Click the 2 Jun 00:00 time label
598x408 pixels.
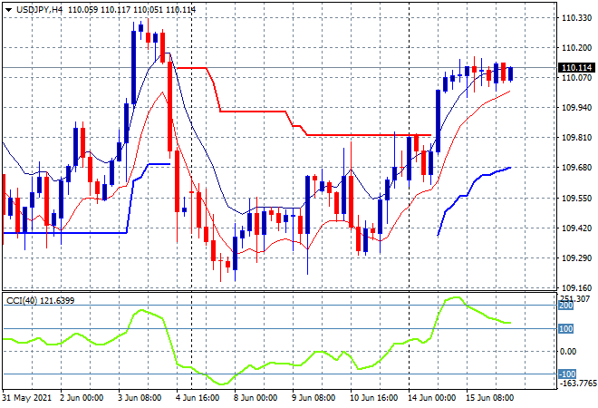(82, 398)
